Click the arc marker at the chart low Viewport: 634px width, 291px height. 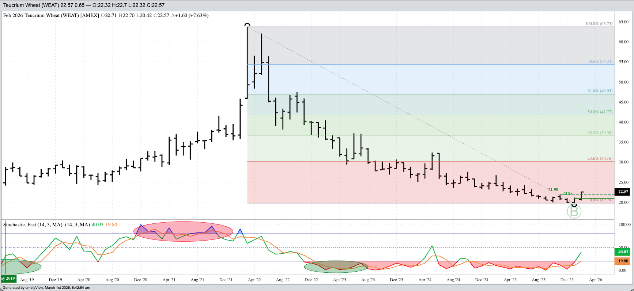tap(574, 206)
